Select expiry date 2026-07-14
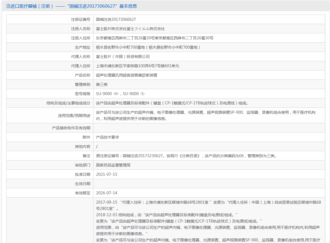330x243 pixels. 107,193
